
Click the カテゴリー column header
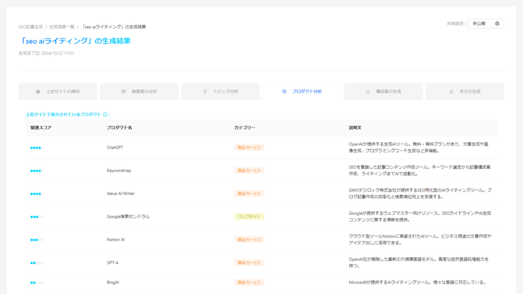245,128
